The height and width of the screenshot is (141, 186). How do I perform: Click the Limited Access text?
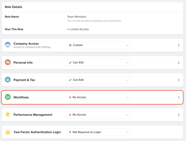click(x=79, y=29)
